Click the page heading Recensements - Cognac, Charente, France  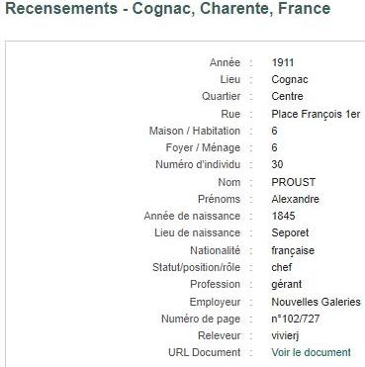point(168,8)
